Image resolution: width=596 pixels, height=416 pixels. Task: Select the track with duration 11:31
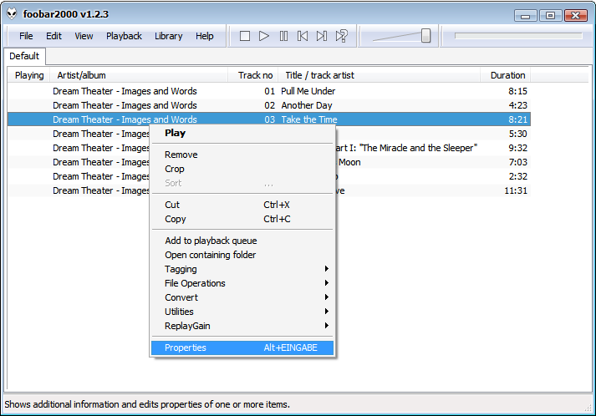[x=433, y=190]
